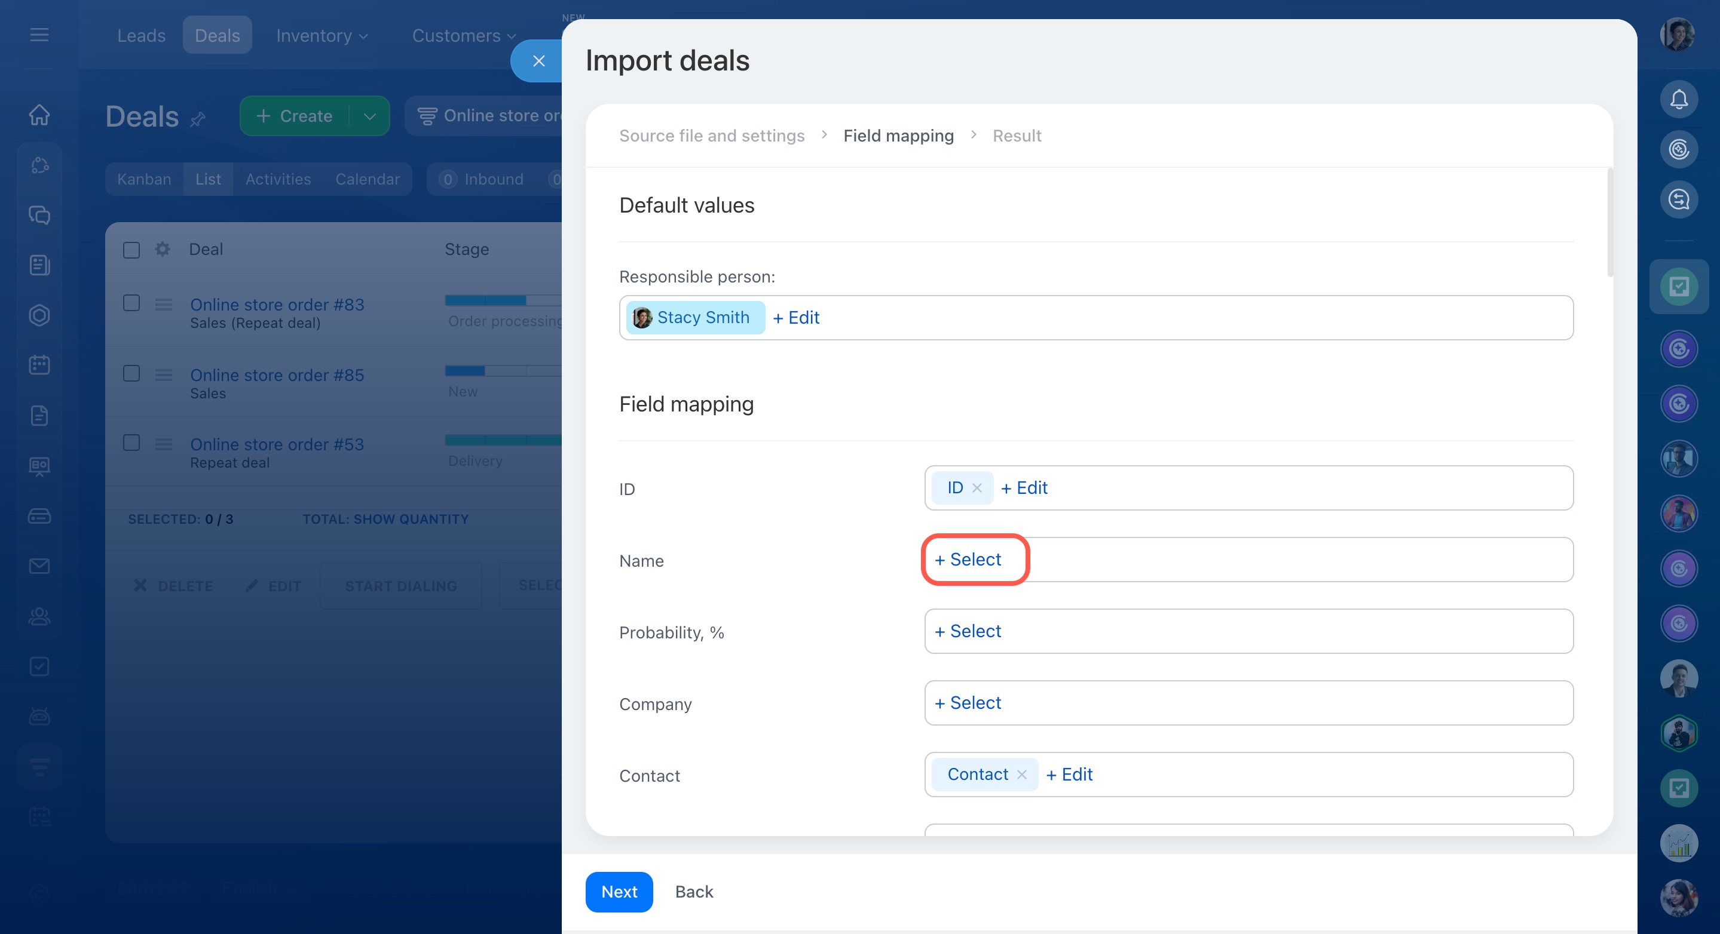The width and height of the screenshot is (1720, 934).
Task: Click the notifications bell icon
Action: point(1678,99)
